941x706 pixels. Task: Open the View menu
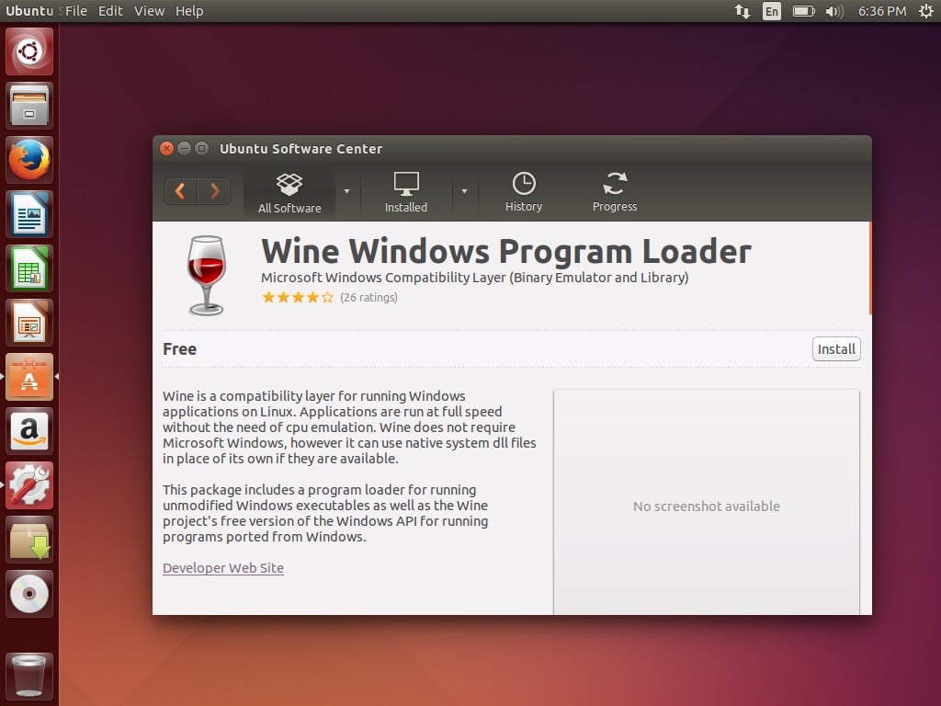(149, 11)
